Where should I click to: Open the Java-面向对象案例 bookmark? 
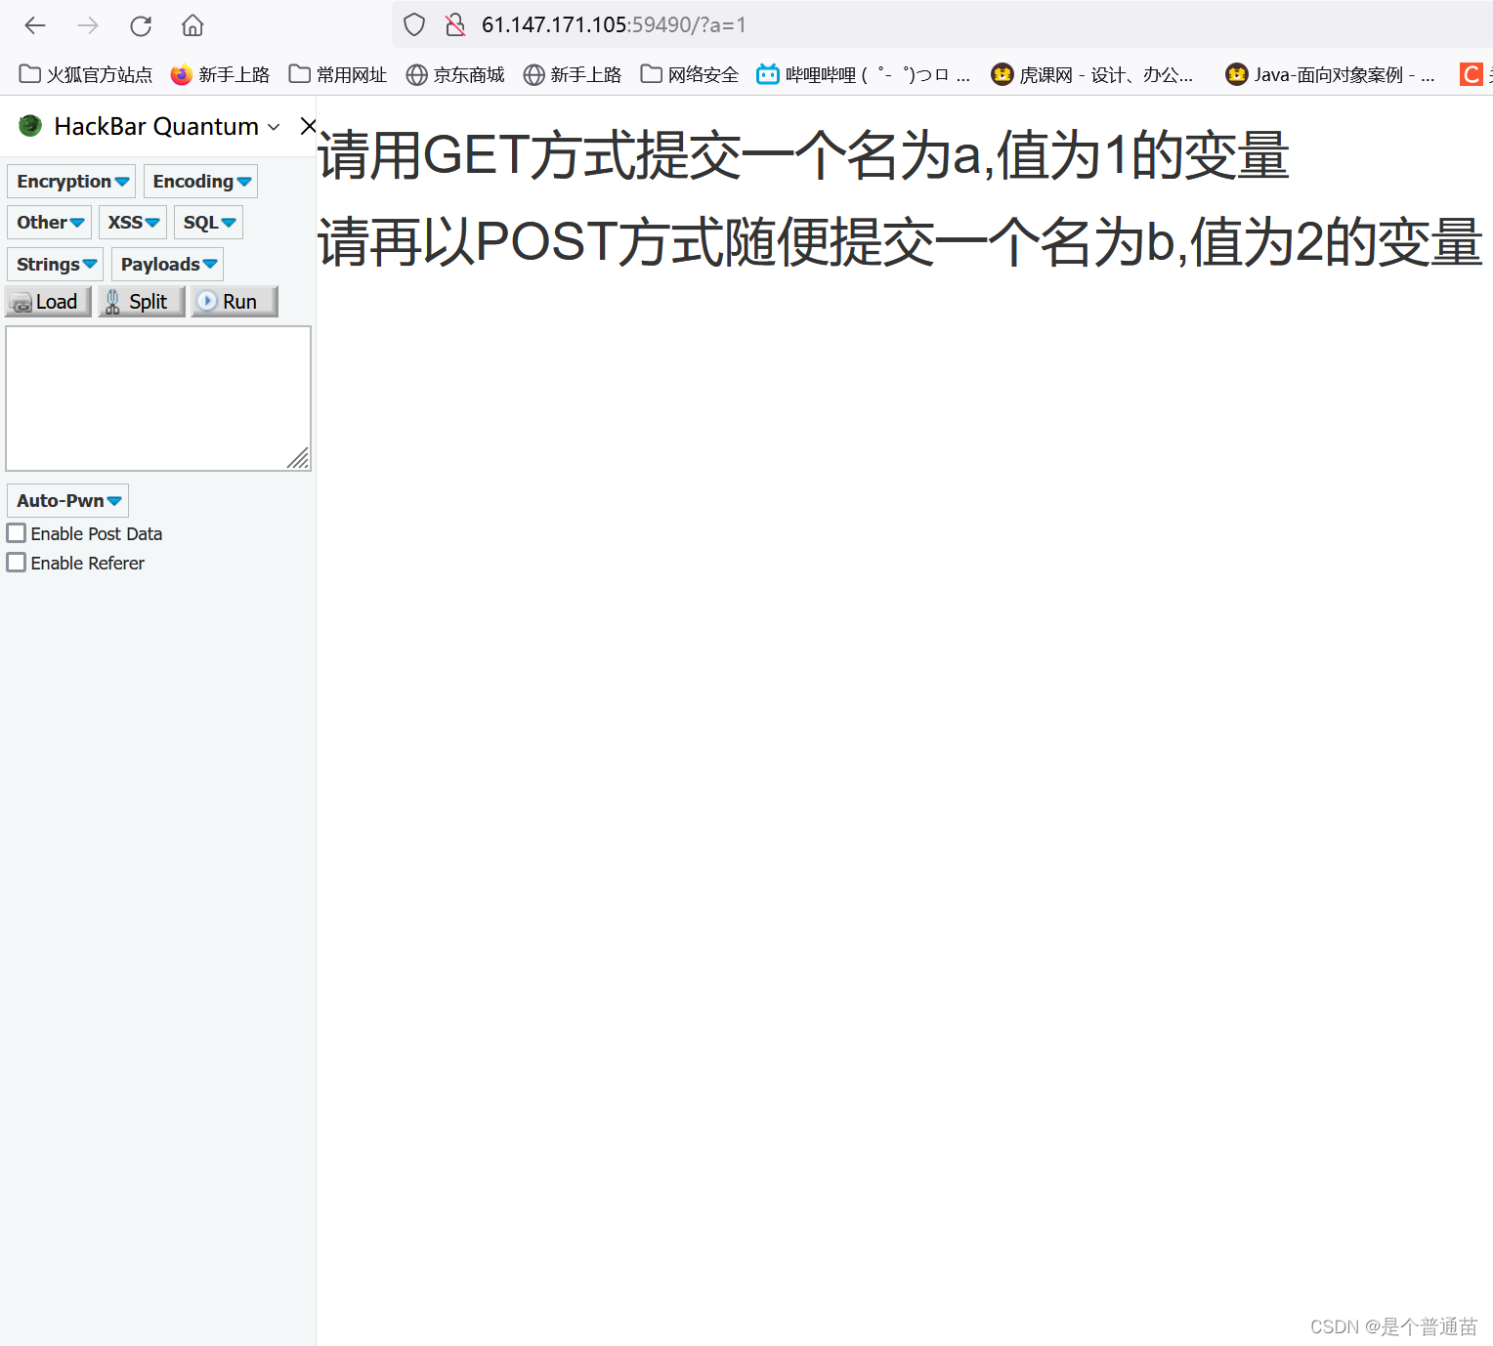coord(1330,74)
